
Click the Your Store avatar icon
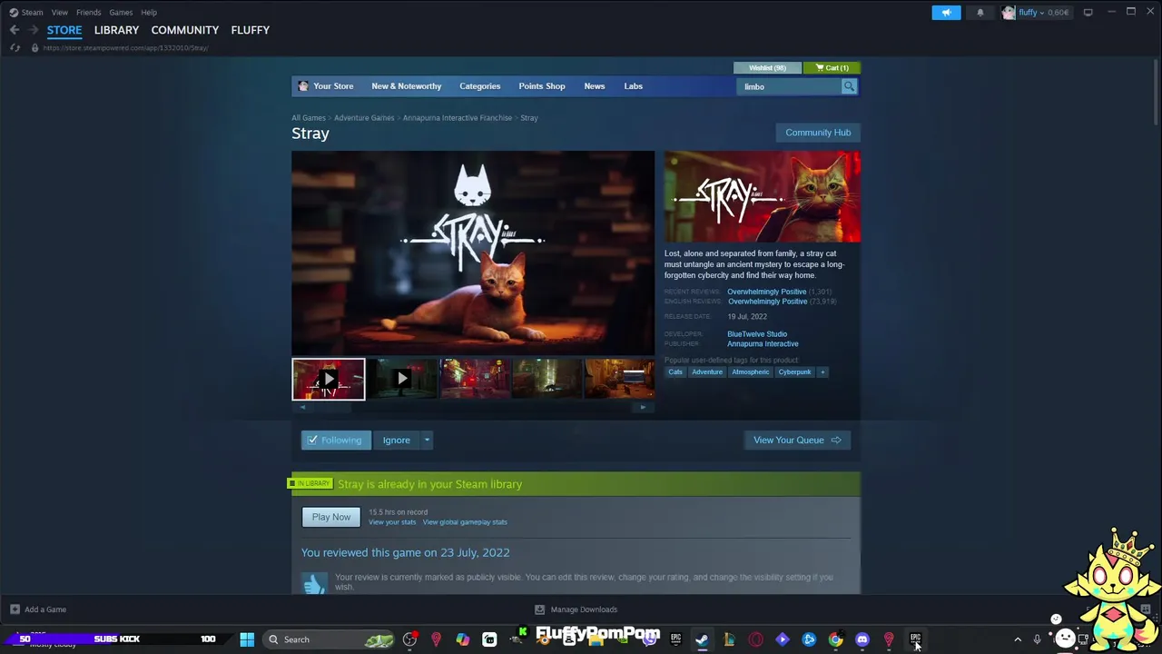303,86
